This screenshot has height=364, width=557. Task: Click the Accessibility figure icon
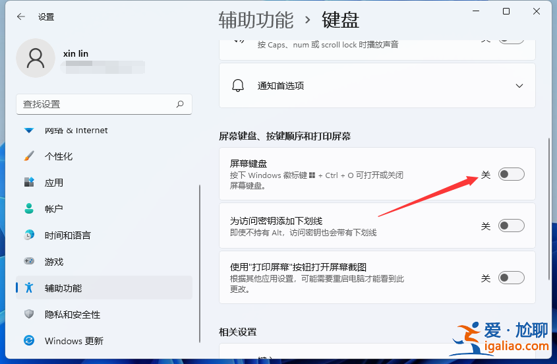pos(29,288)
